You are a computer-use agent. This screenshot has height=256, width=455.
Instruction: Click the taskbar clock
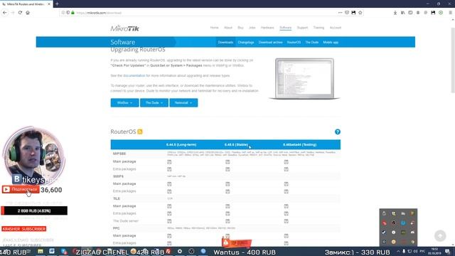pyautogui.click(x=434, y=251)
